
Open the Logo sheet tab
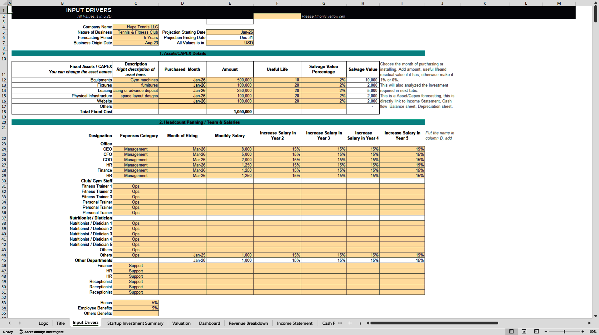[43, 323]
